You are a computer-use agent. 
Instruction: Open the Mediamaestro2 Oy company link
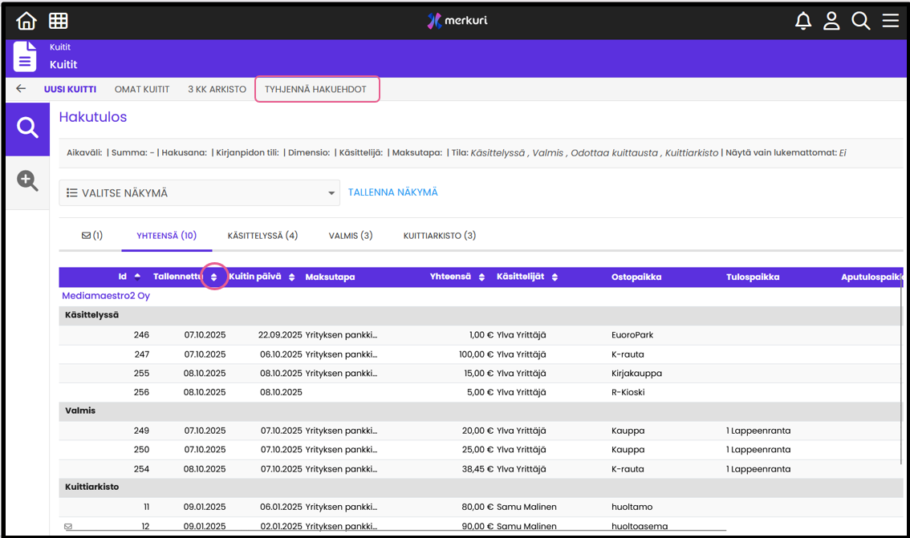106,296
